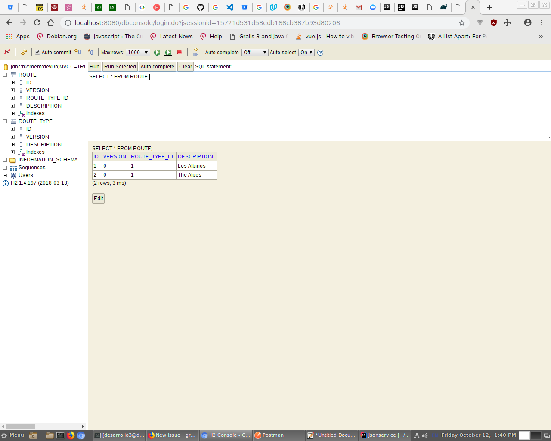Switch to Postman in the taskbar
Viewport: 551px width, 441px height.
[x=279, y=435]
